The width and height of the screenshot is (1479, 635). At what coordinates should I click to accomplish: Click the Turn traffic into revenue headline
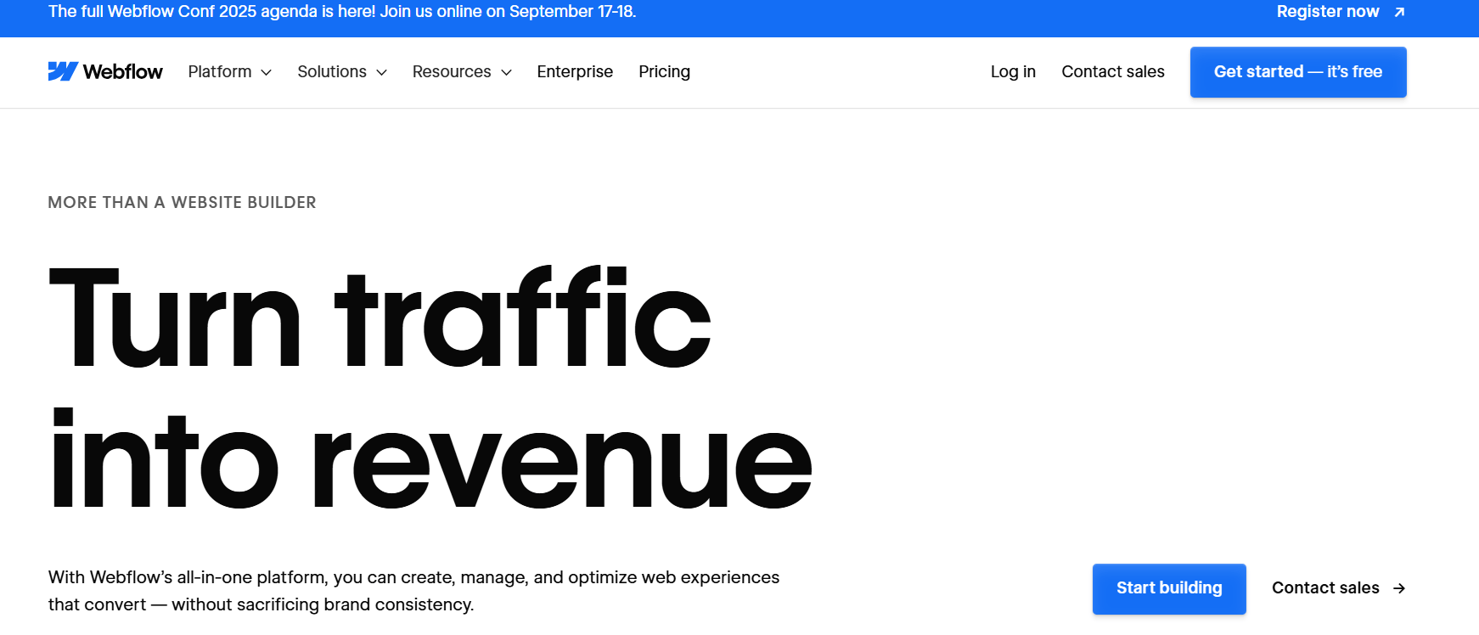click(430, 388)
